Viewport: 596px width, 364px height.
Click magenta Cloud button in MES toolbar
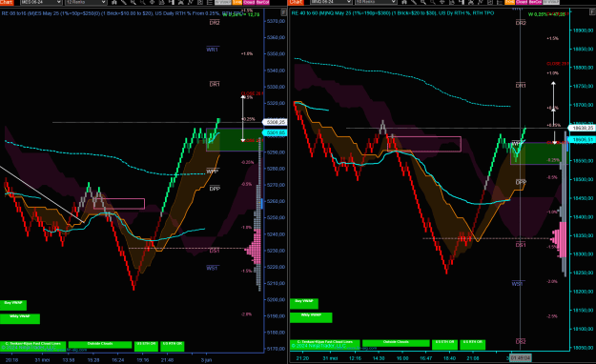click(249, 2)
